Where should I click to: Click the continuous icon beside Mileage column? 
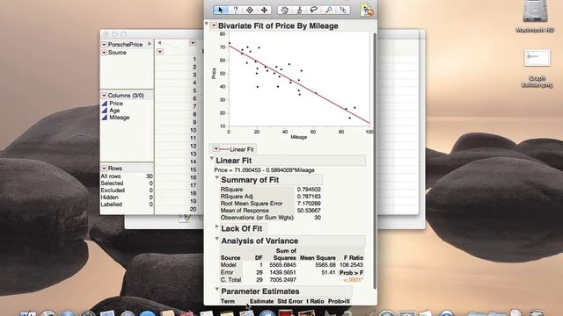(105, 118)
